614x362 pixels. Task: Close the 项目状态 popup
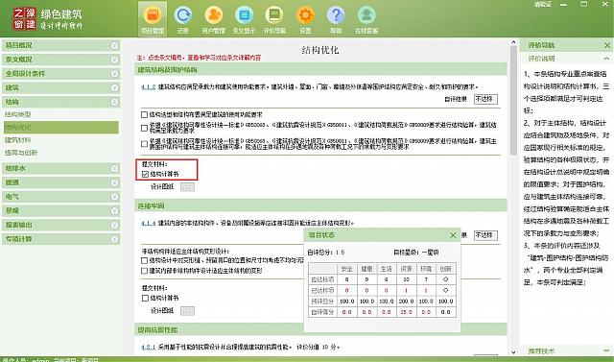(453, 235)
